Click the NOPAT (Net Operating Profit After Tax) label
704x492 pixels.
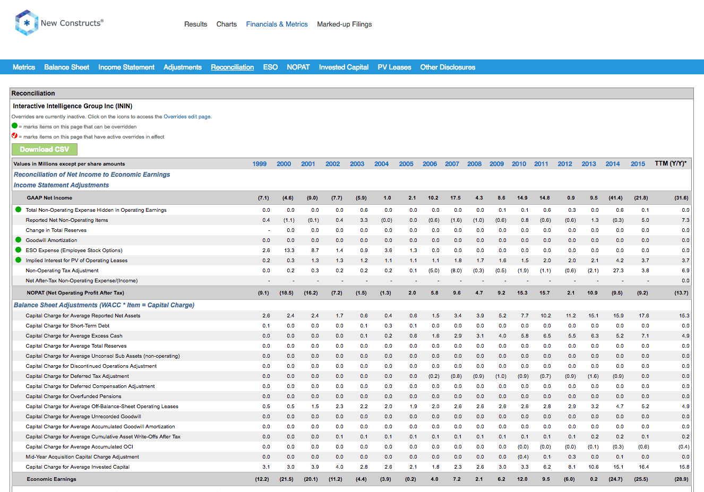click(75, 293)
